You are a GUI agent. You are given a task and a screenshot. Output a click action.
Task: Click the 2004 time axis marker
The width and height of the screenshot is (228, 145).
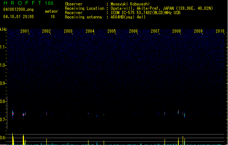click(90, 31)
